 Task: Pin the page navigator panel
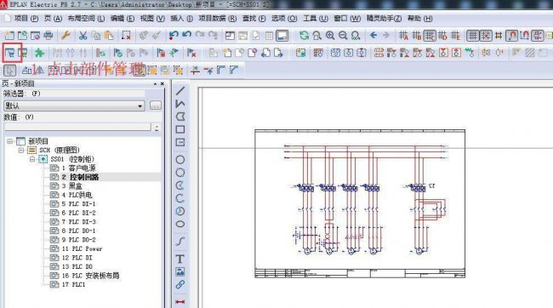coord(155,83)
